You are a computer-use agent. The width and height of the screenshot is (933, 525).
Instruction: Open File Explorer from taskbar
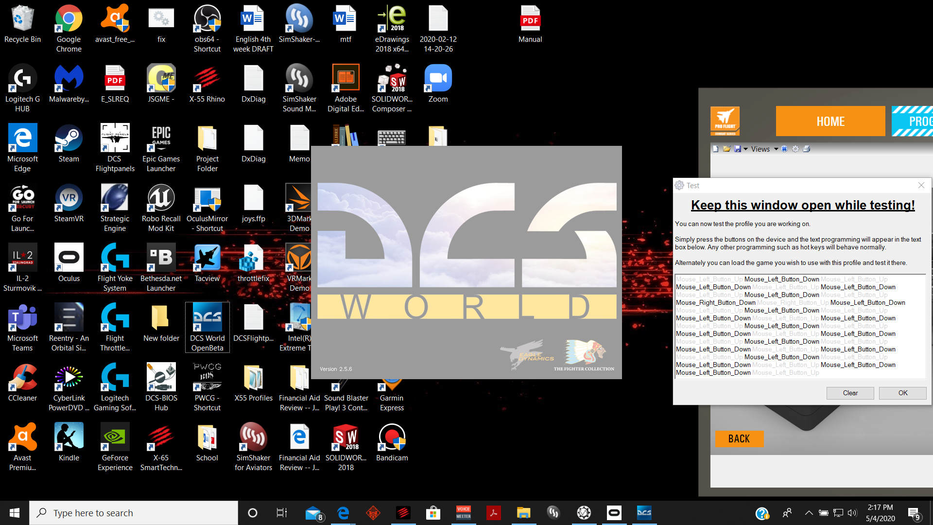pyautogui.click(x=523, y=513)
